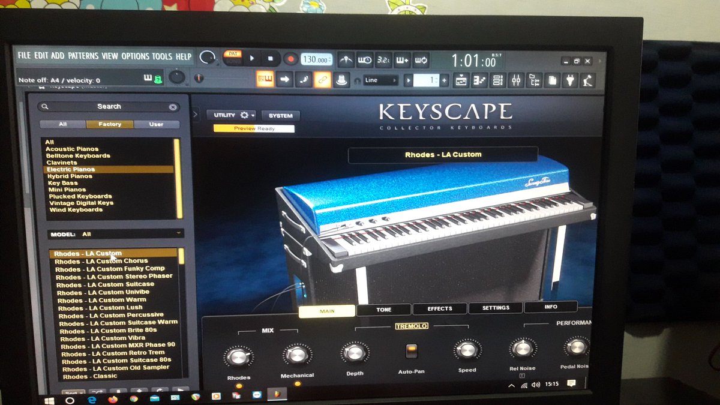Toggle loop recording icon
Screen dimensions: 720x405
pos(421,59)
